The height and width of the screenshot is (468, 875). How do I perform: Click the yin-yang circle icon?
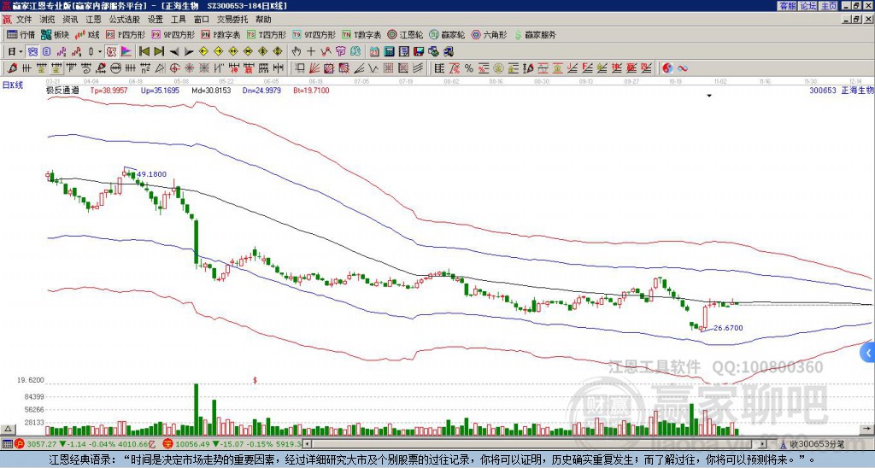click(667, 68)
